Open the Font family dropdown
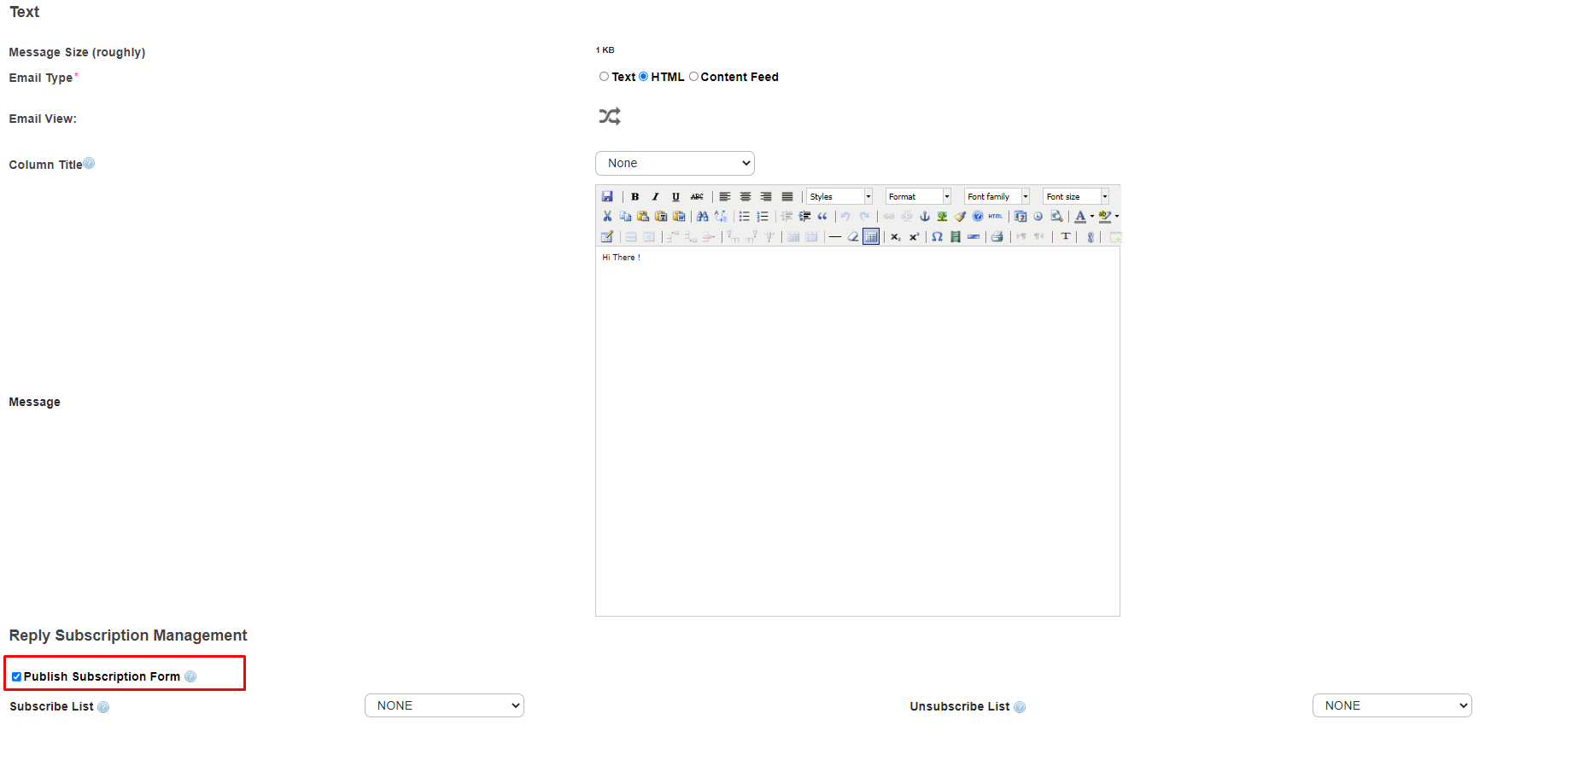The image size is (1579, 760). (x=997, y=197)
